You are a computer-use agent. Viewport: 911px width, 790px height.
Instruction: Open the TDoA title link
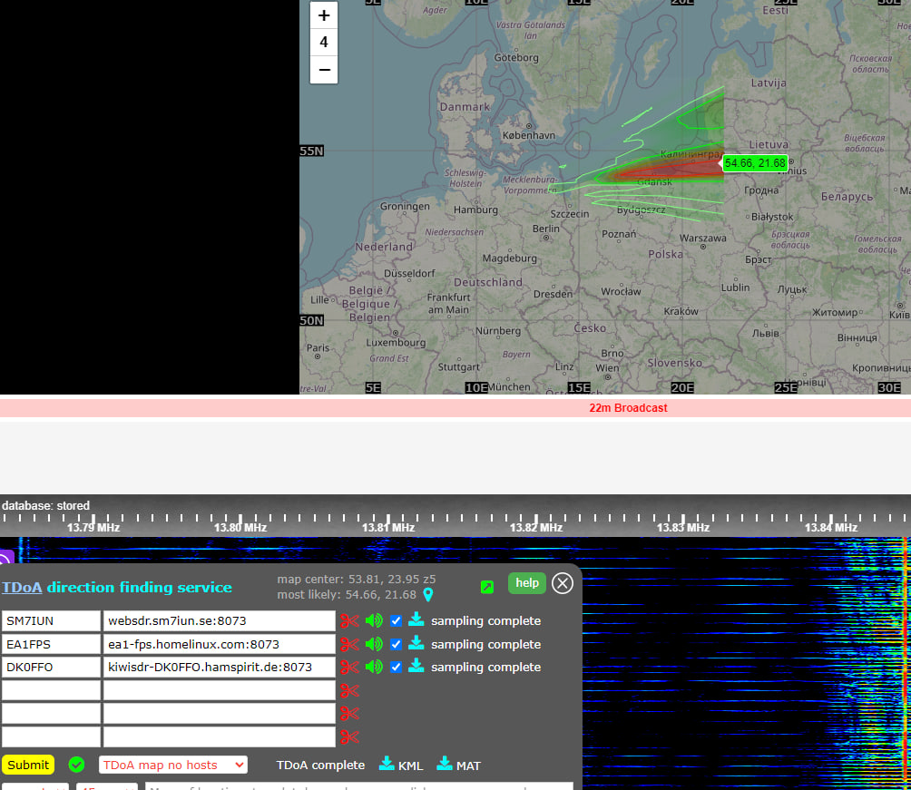[x=22, y=587]
